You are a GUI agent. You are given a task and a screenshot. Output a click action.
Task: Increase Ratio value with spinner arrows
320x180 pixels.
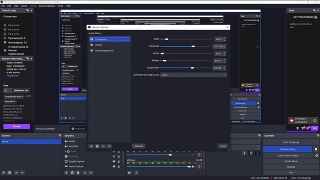224,38
